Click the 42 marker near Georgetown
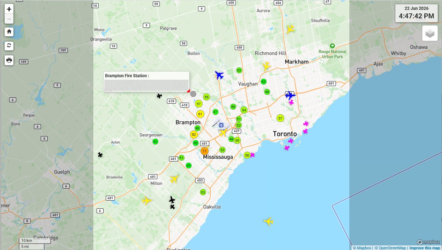Screen dimensions: 442x250 click(x=155, y=141)
